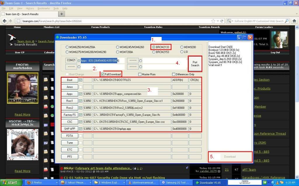Open the History menu
The image size is (299, 186).
coord(30,8)
